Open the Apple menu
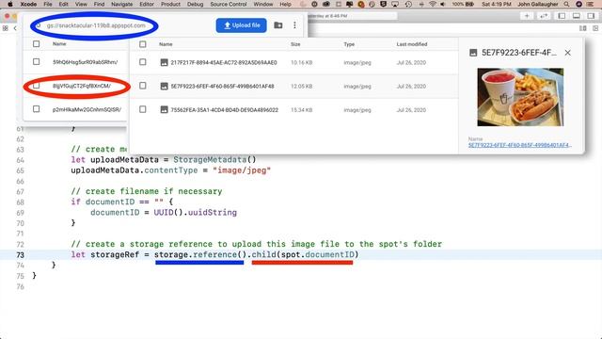602x339 pixels. click(x=10, y=4)
